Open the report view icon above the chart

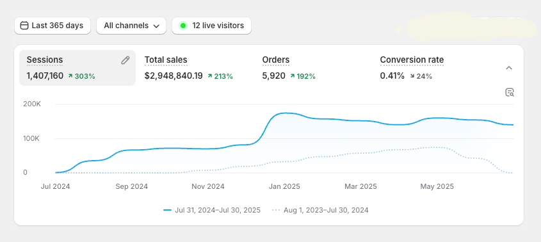(510, 92)
